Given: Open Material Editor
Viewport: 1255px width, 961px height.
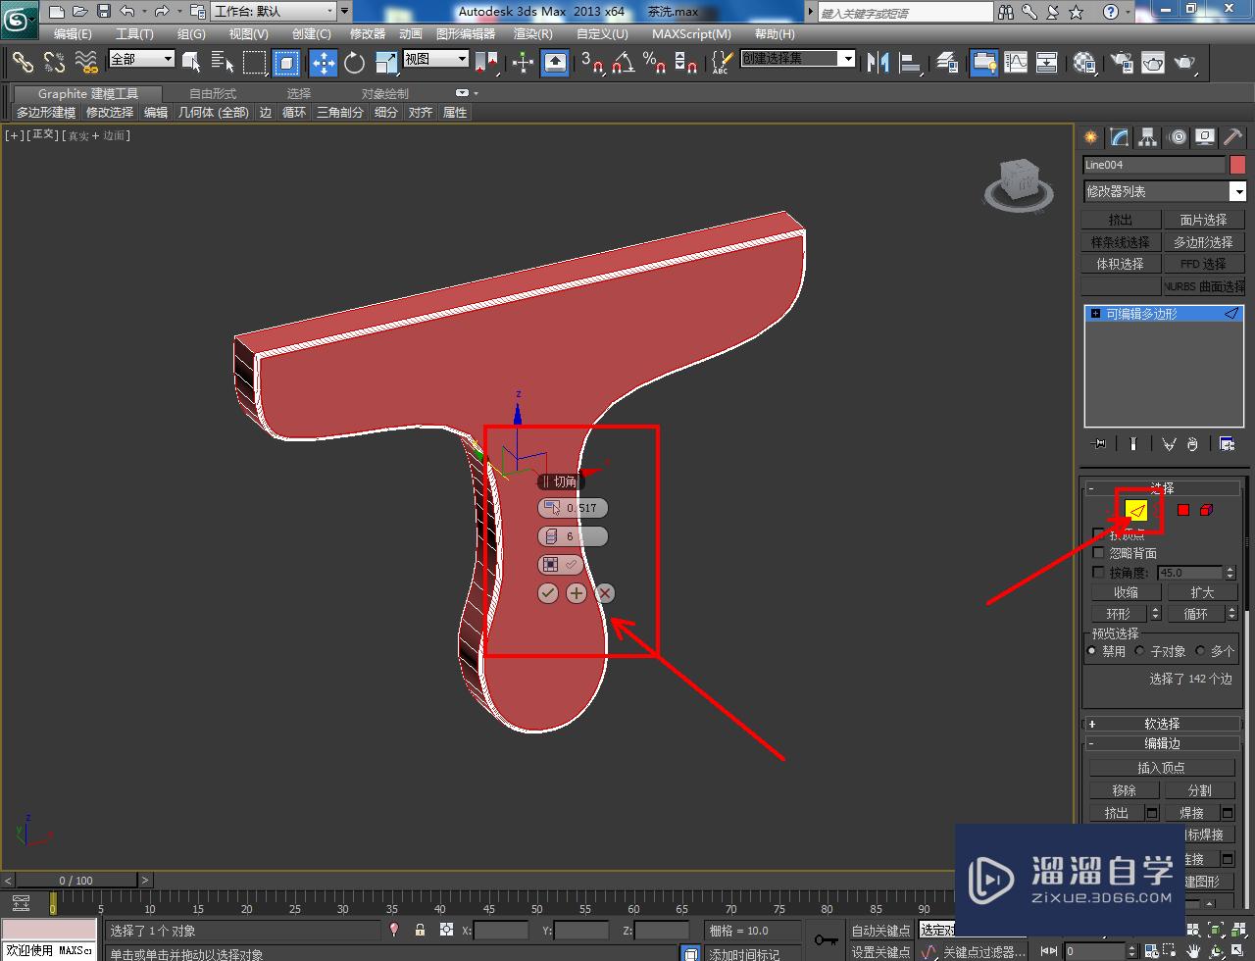Looking at the screenshot, I should [1084, 63].
